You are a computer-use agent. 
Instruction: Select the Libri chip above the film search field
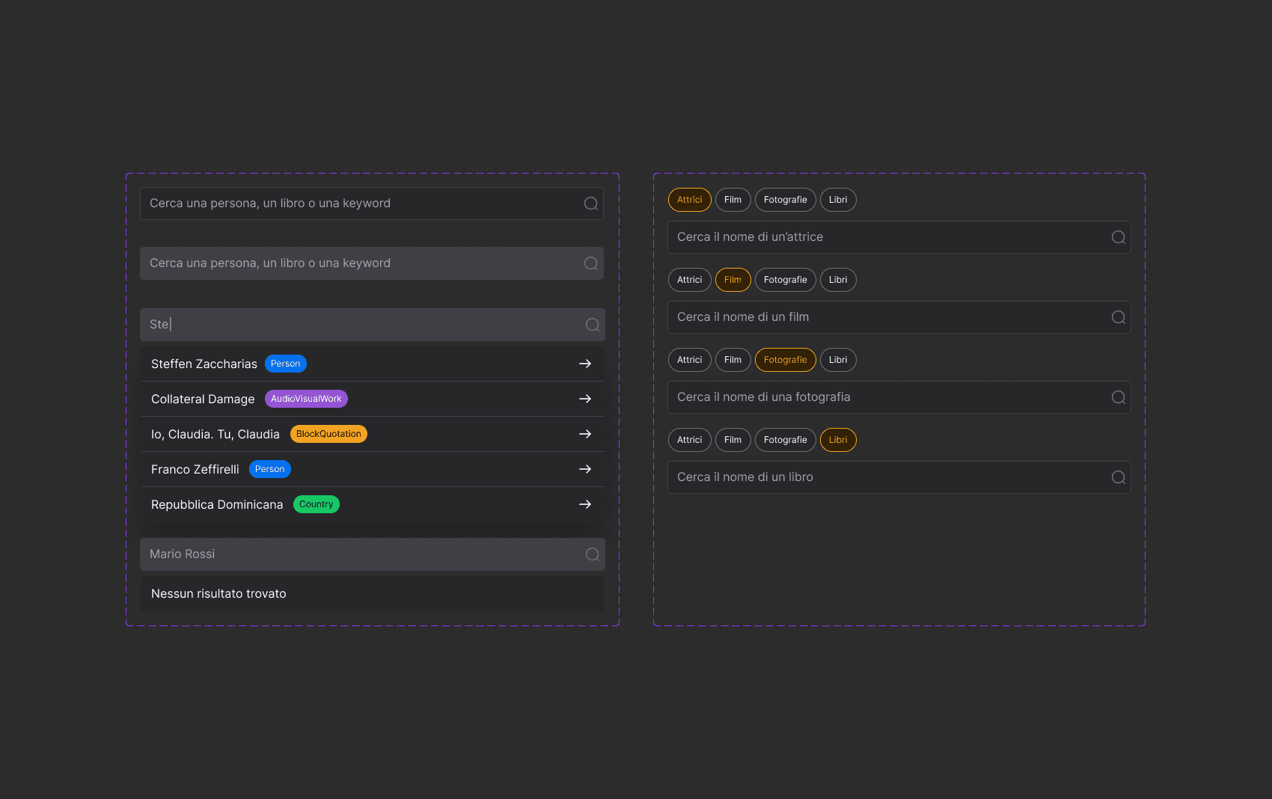tap(838, 280)
